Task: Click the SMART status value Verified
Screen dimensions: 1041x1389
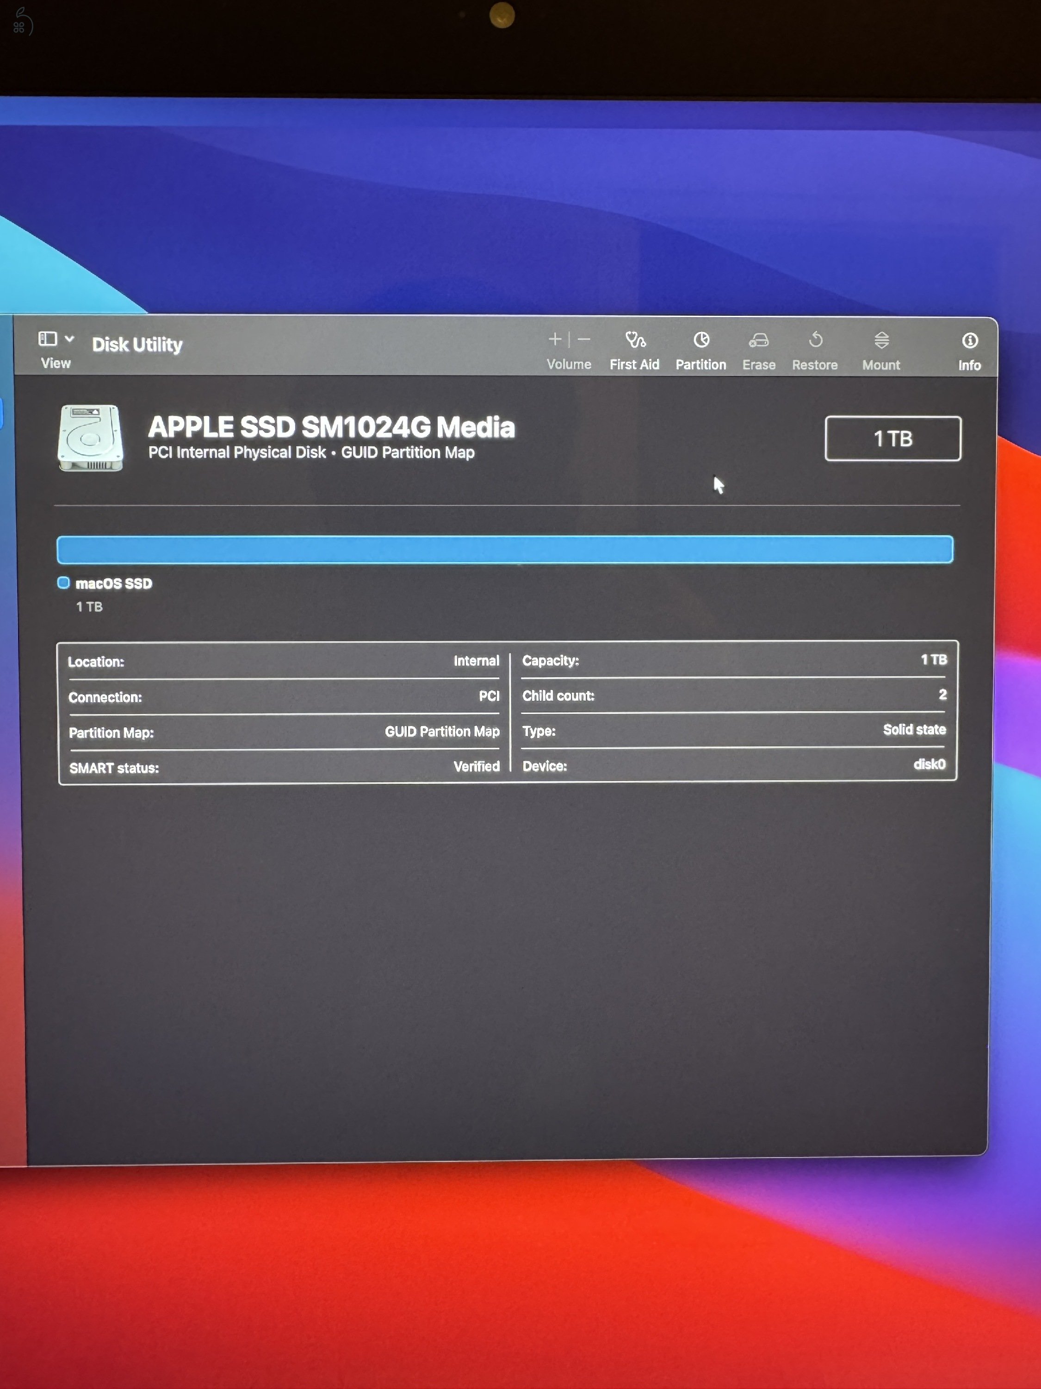Action: [476, 766]
